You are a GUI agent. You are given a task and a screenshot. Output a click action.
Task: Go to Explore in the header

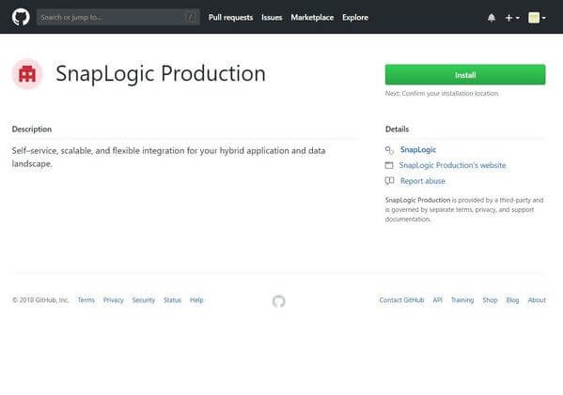(x=355, y=18)
